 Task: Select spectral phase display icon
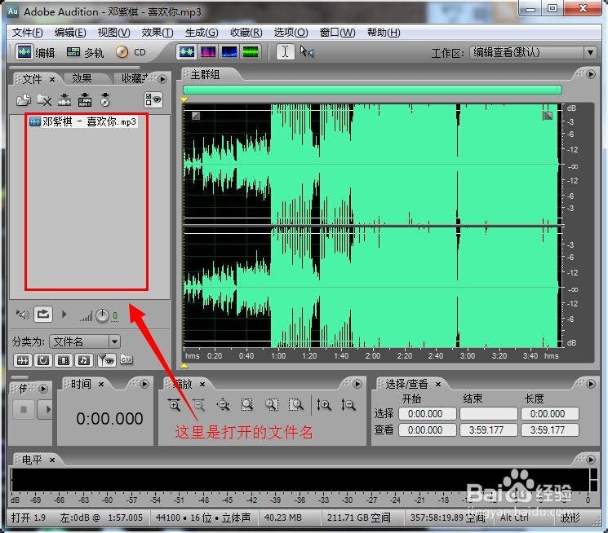pos(250,52)
